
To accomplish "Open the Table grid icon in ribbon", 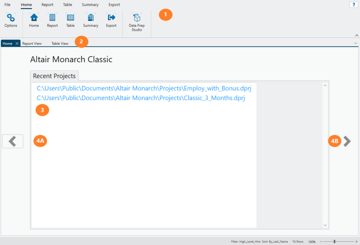I will pyautogui.click(x=70, y=18).
